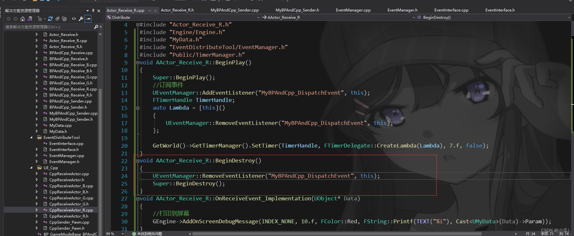Switch to the EventManager.h tab
The height and width of the screenshot is (236, 574).
[x=402, y=10]
